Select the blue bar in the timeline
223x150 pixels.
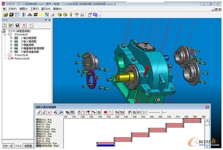(x=105, y=145)
